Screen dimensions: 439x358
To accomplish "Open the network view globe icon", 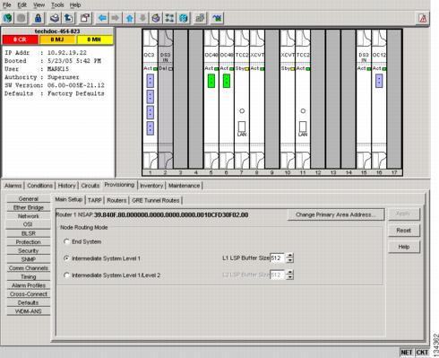I will (x=184, y=18).
